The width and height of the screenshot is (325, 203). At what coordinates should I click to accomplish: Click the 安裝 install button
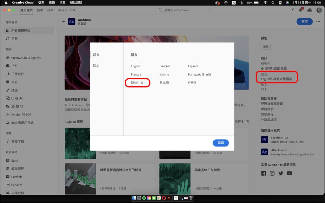[x=304, y=22]
